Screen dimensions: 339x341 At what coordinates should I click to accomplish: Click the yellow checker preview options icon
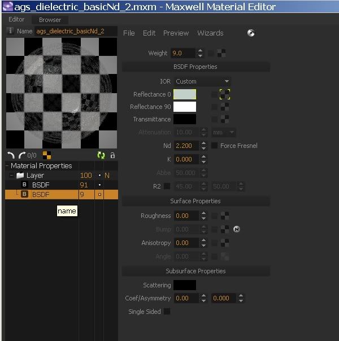[47, 155]
